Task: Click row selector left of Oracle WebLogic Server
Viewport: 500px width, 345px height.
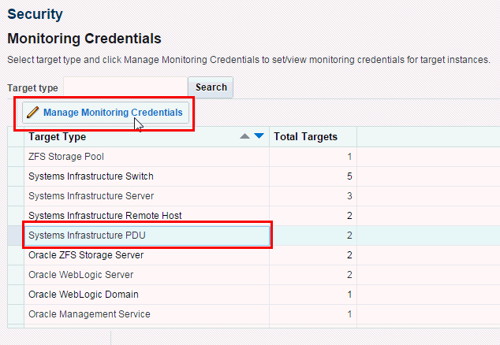Action: [x=15, y=275]
